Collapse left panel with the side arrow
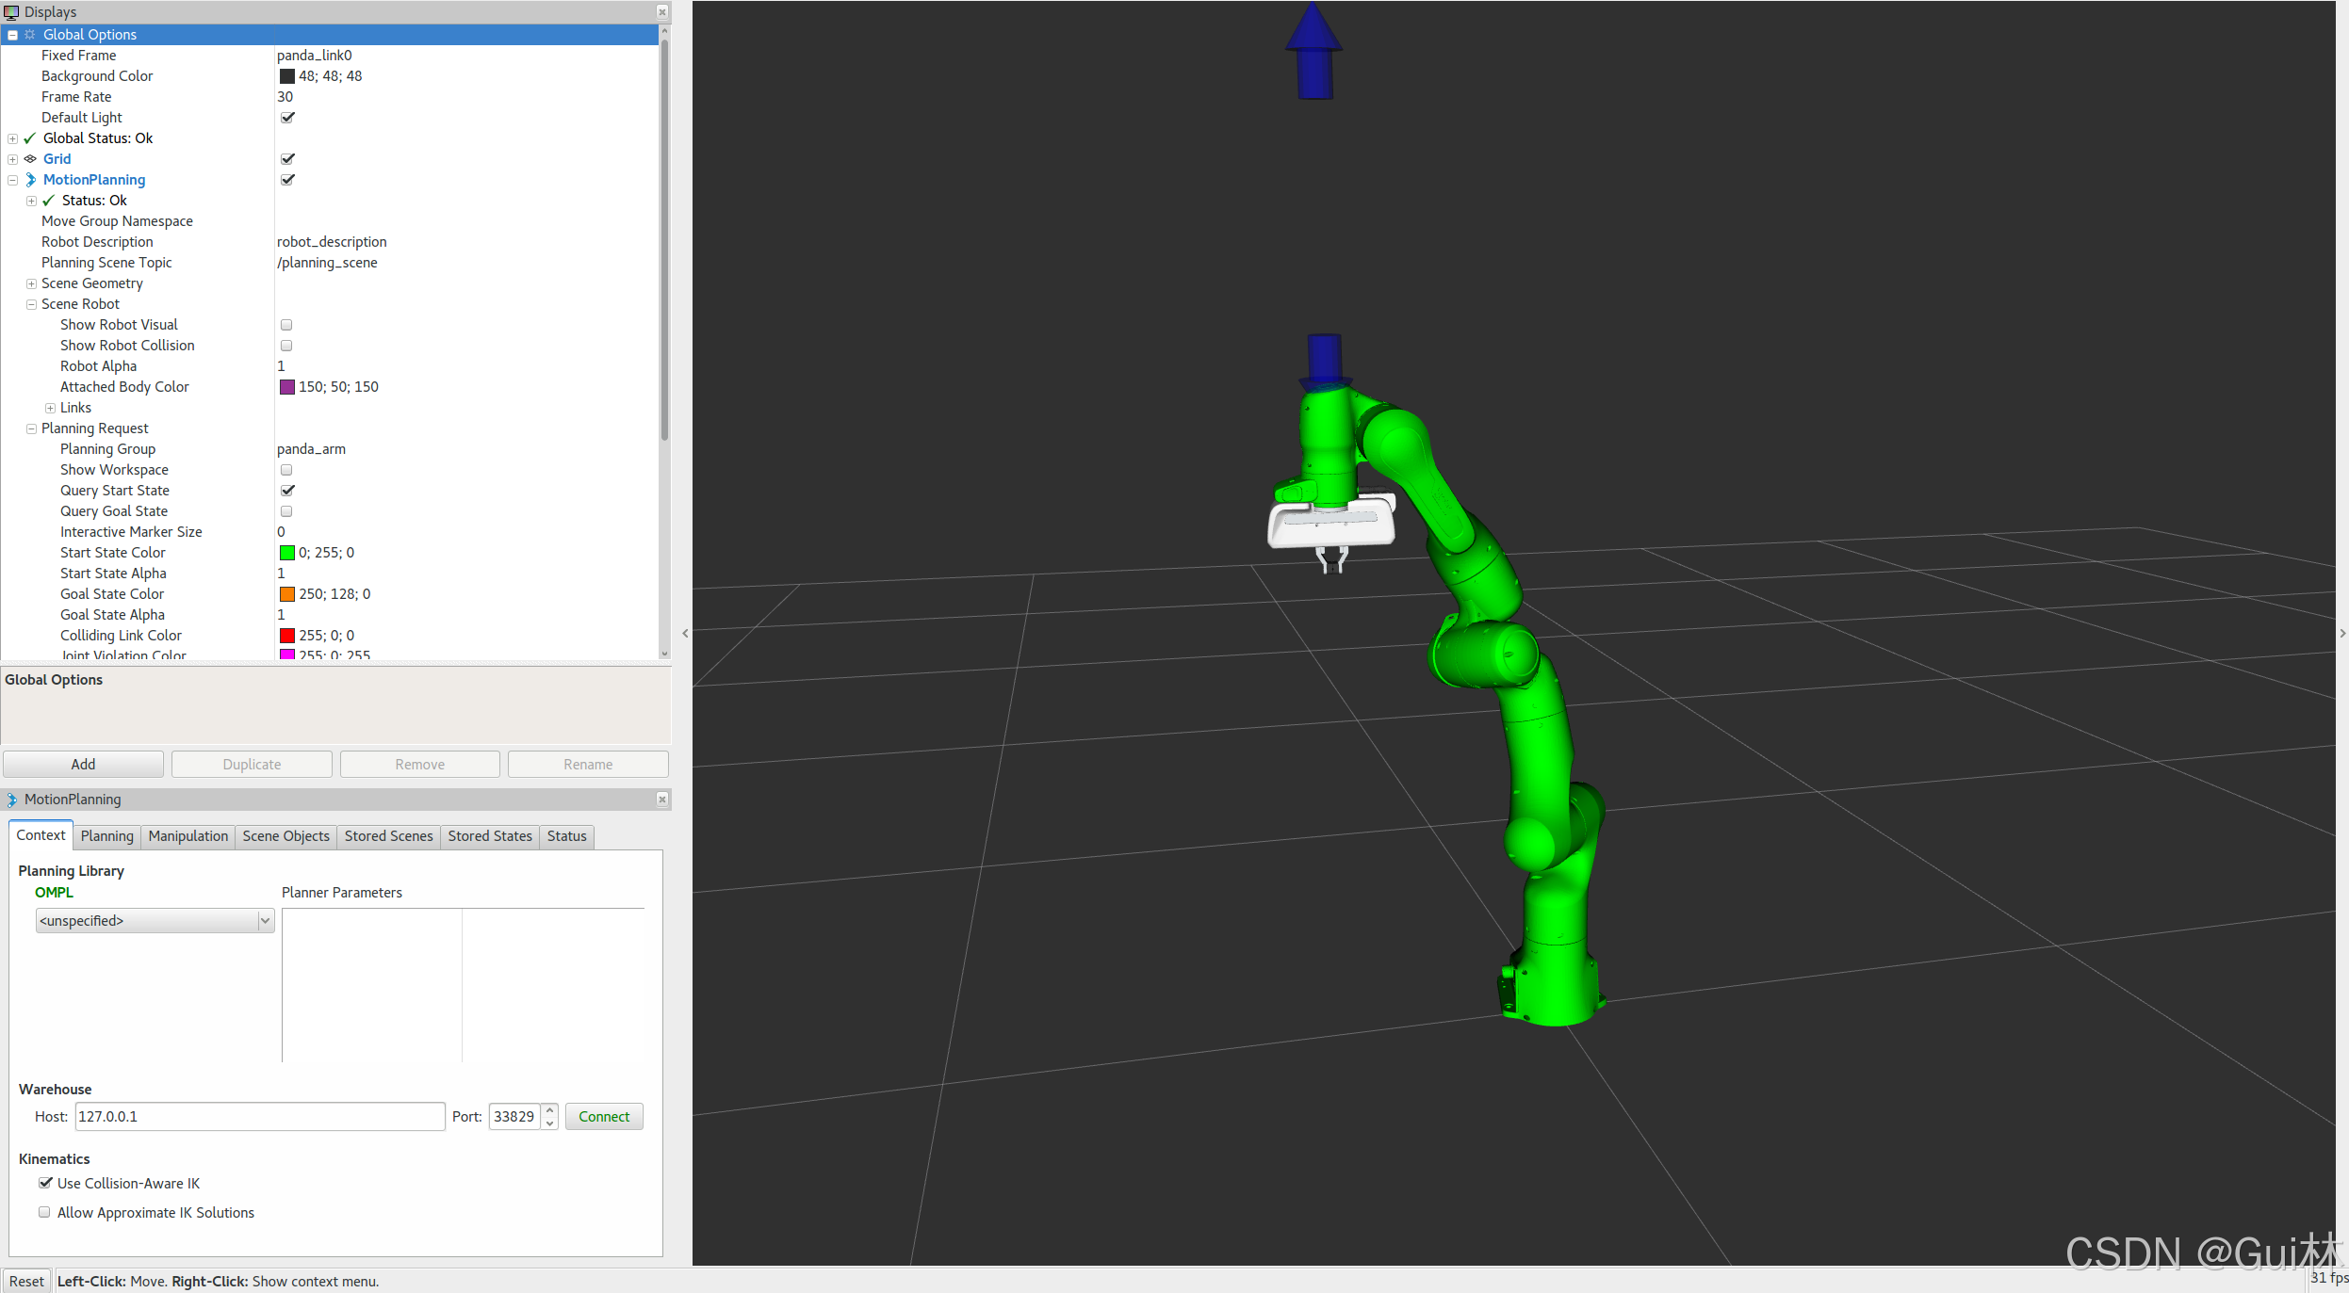Viewport: 2349px width, 1293px height. click(685, 634)
